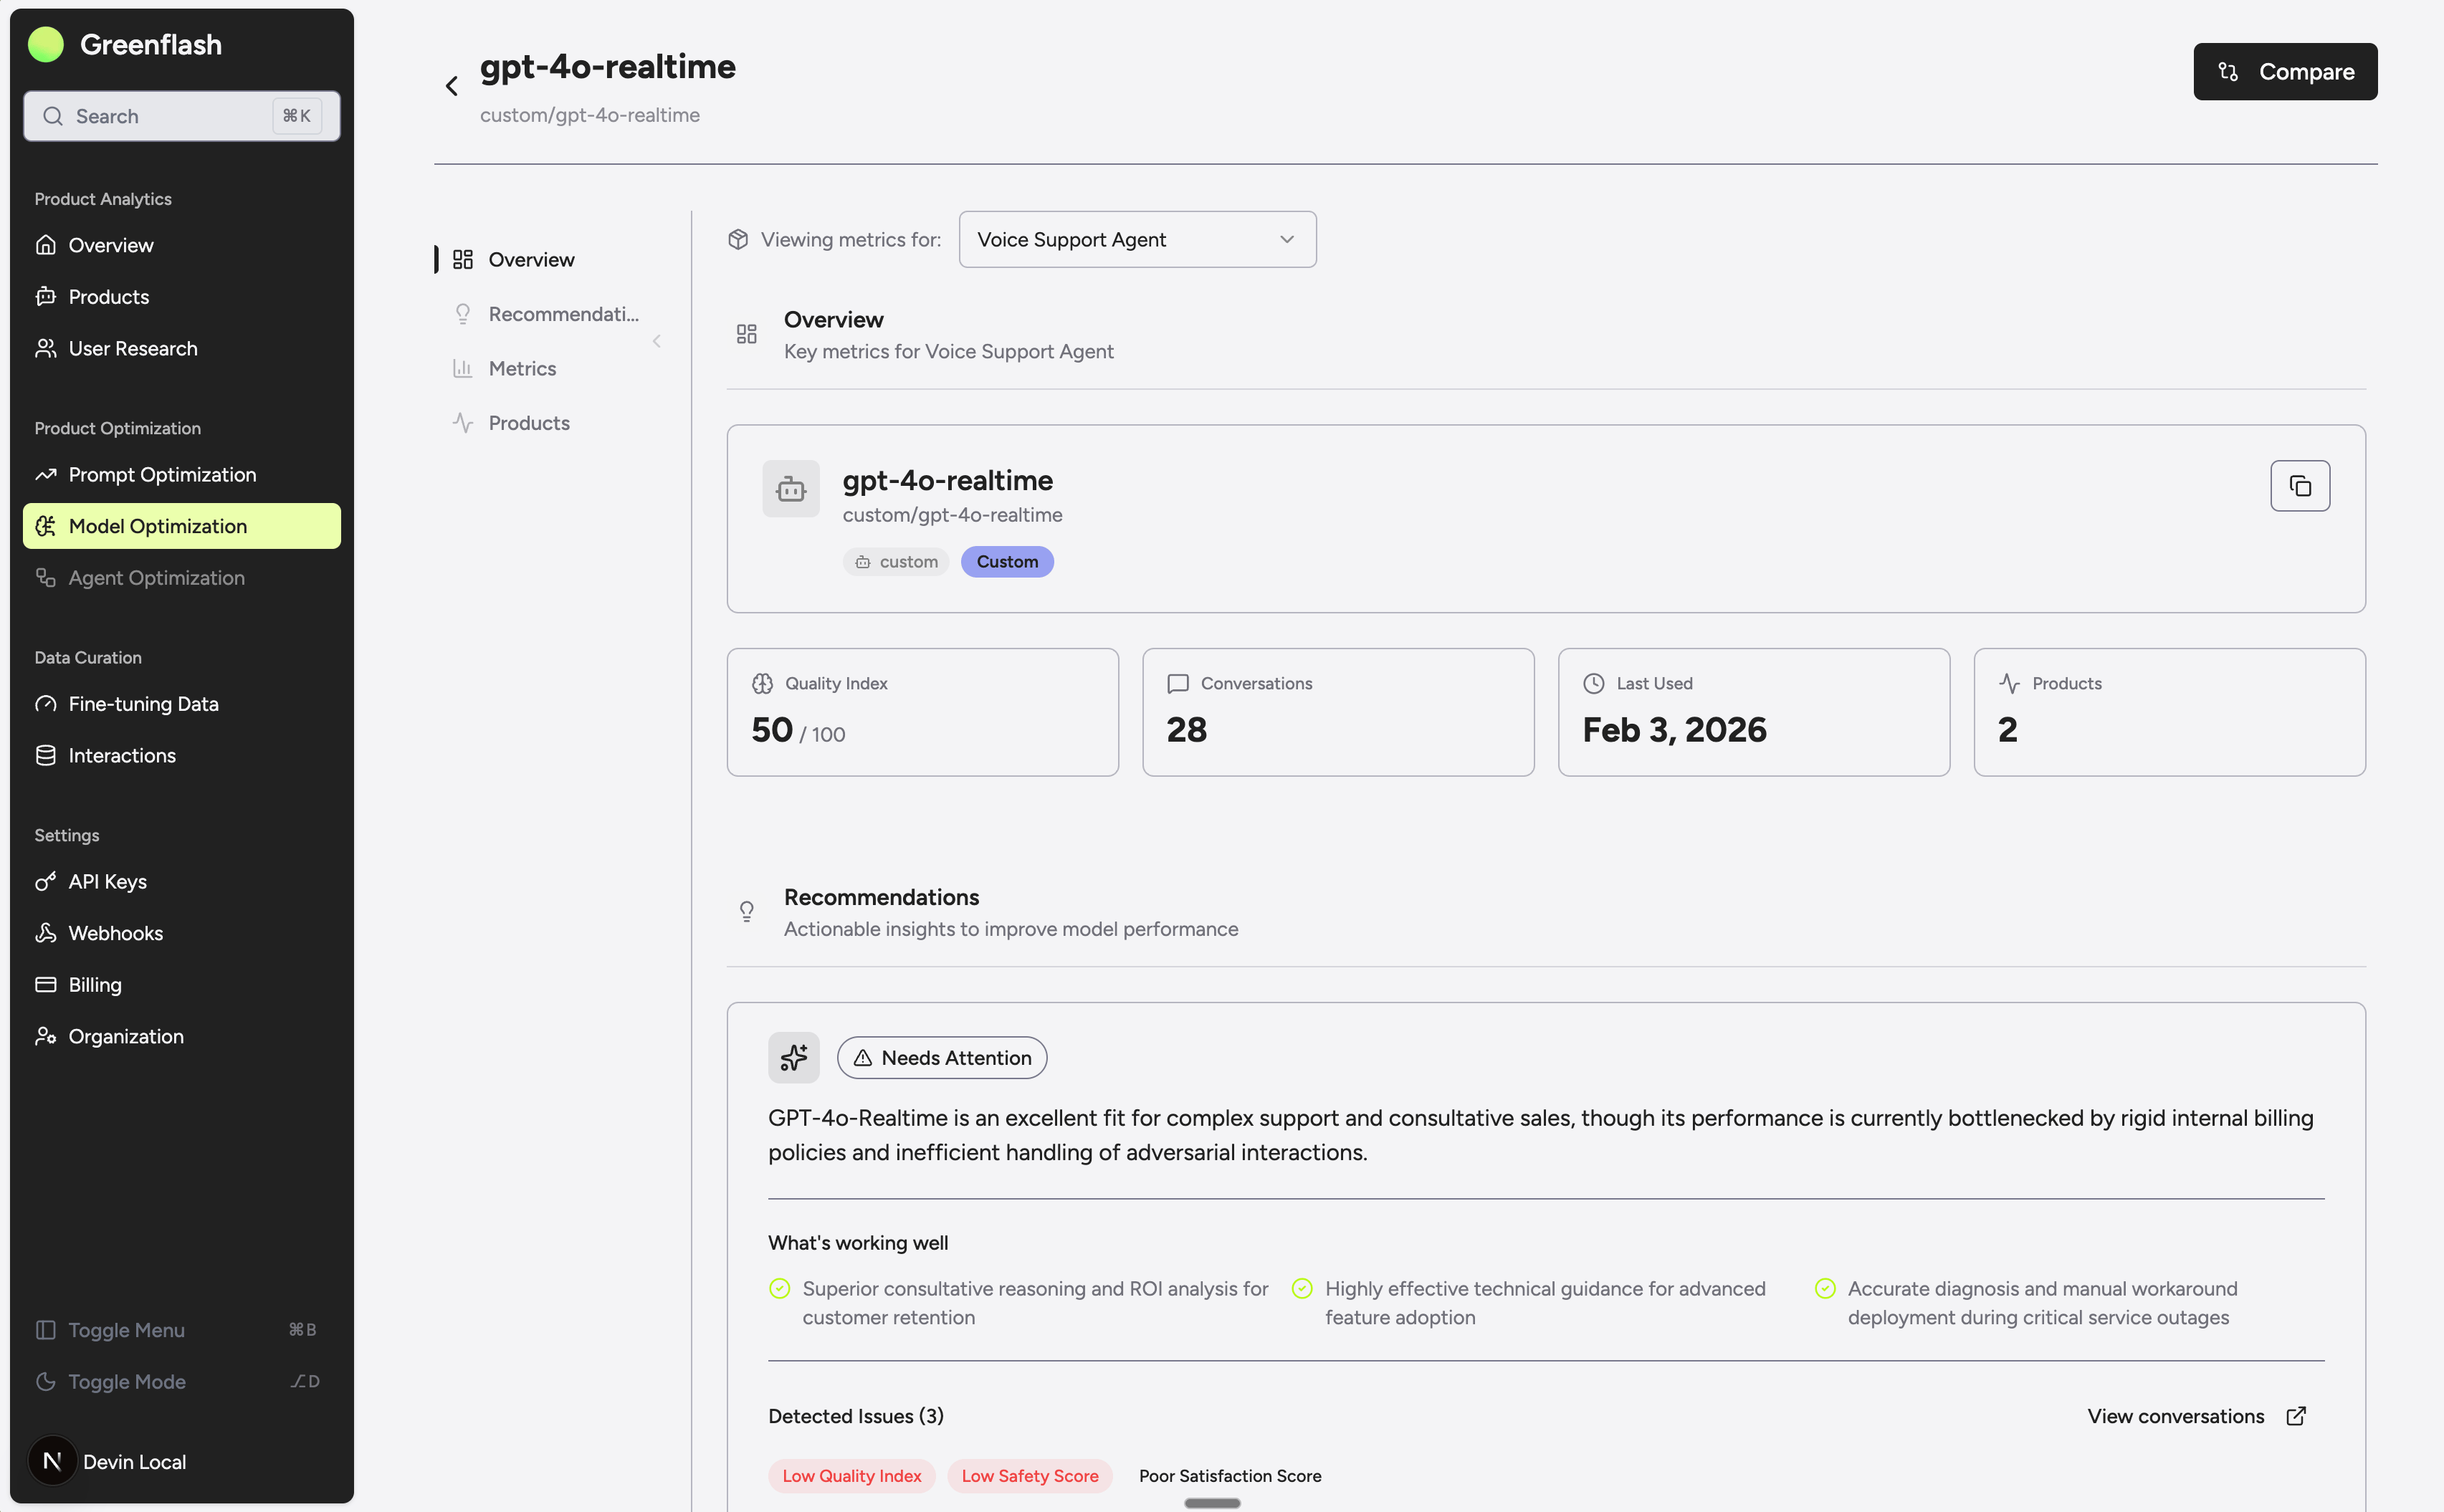Open User Research in sidebar

(x=181, y=348)
